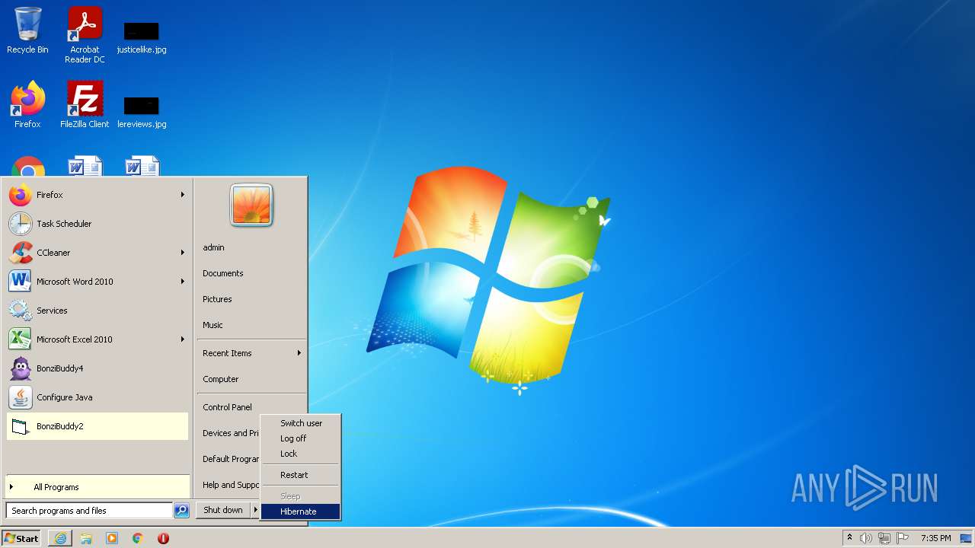This screenshot has width=975, height=548.
Task: Open Windows Media Player from taskbar
Action: [112, 538]
